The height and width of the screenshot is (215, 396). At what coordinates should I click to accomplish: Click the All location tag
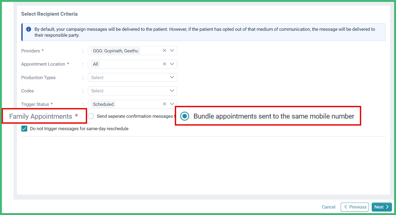click(x=95, y=64)
